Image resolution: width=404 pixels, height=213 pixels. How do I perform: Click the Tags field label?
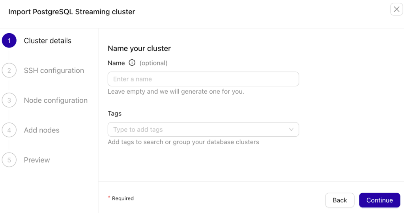tap(114, 113)
